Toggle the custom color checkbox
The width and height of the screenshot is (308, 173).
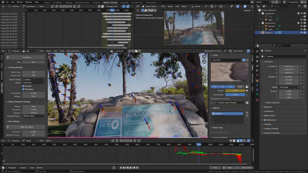(x=212, y=103)
